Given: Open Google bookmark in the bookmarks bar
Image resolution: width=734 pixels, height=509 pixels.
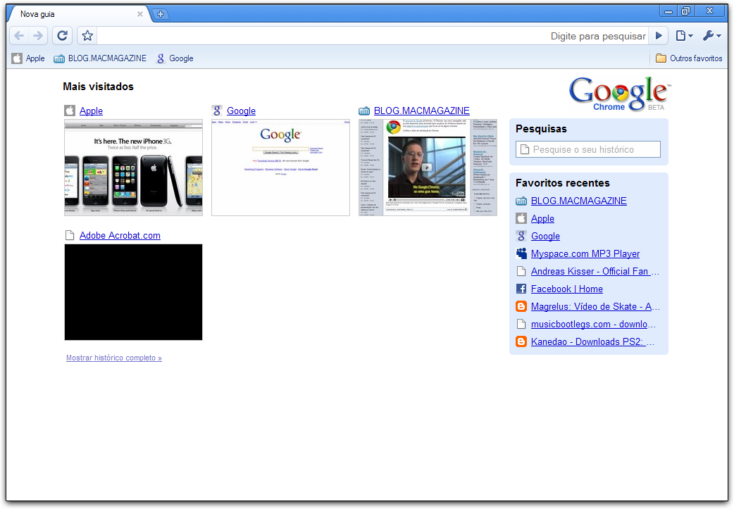Looking at the screenshot, I should tap(175, 58).
